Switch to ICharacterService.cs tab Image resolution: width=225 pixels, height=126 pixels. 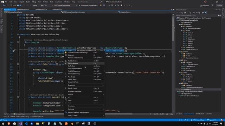23,9
